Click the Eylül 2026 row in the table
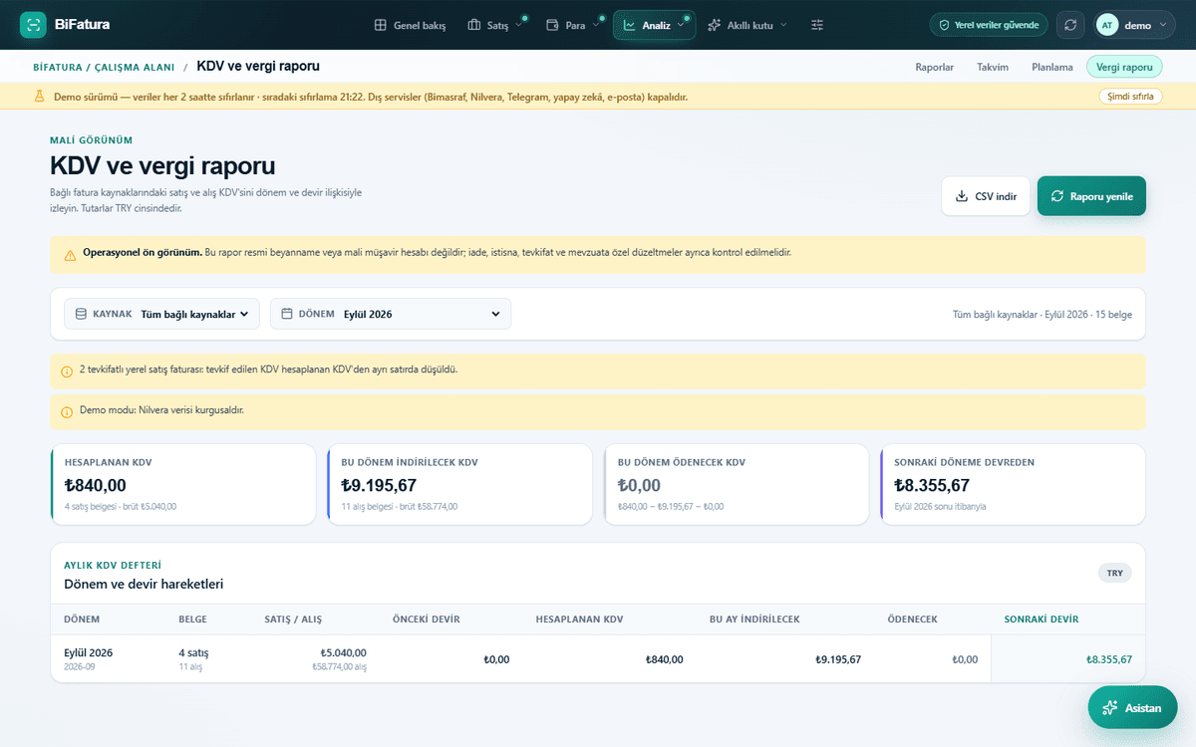 tap(598, 658)
